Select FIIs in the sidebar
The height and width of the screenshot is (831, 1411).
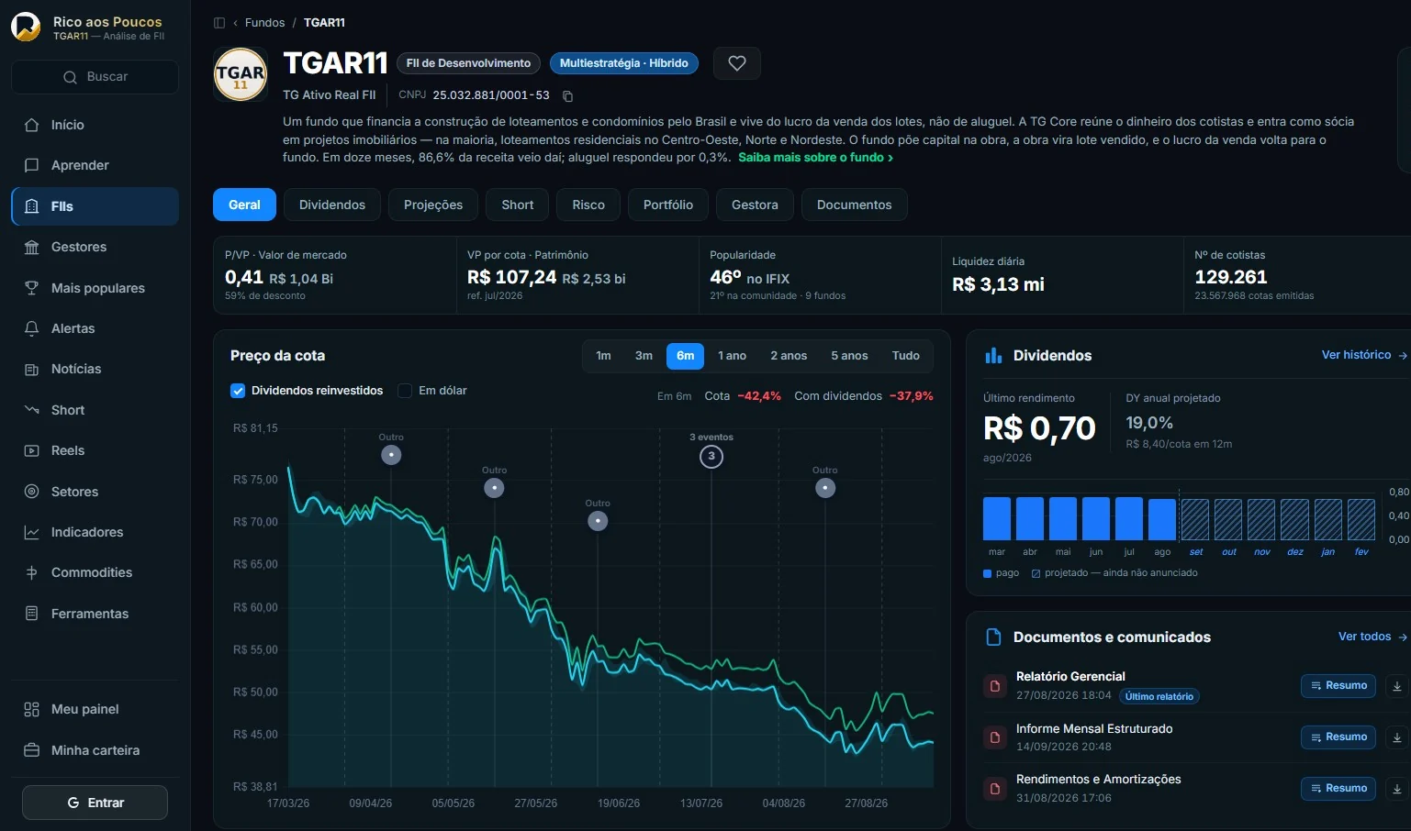(95, 206)
